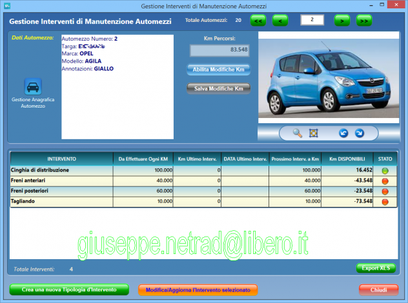Click the 60.000 next-intervention cell for Freni posteriori
This screenshot has width=408, height=303.
(x=295, y=191)
